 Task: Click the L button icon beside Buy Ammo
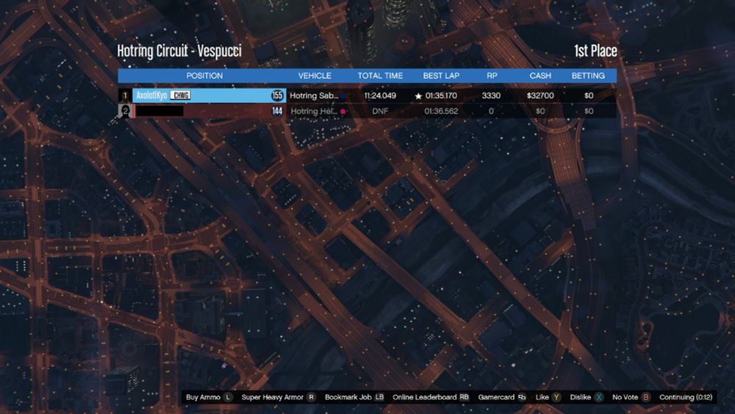click(228, 397)
